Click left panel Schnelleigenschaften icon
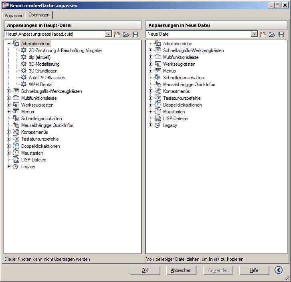 point(16,118)
